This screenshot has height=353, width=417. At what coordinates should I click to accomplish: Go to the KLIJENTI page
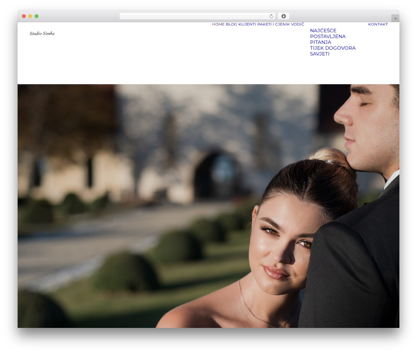tap(247, 24)
